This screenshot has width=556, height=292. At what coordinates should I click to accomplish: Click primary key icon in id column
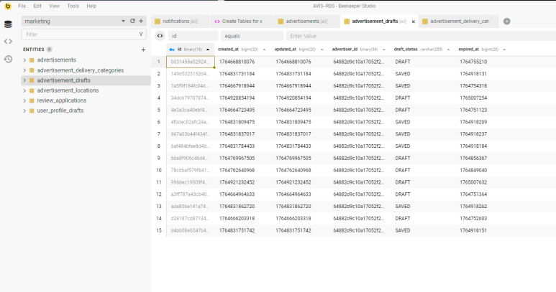(172, 50)
